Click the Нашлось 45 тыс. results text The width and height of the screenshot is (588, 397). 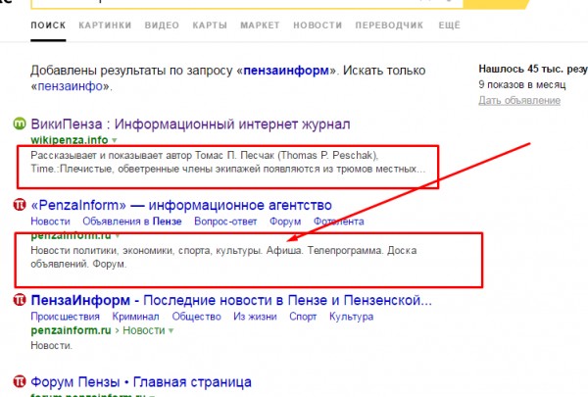coord(533,69)
